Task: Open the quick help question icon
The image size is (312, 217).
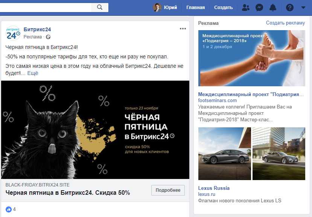Action: tap(290, 8)
